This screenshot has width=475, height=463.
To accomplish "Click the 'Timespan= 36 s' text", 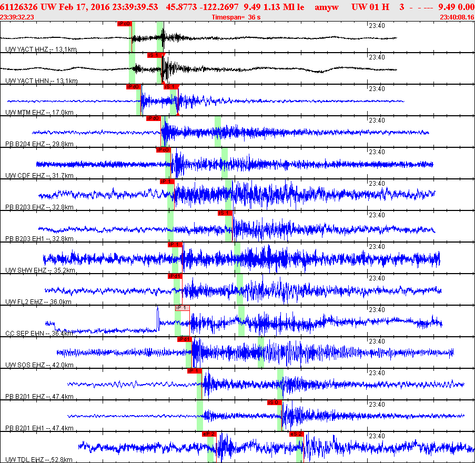I will click(x=236, y=17).
